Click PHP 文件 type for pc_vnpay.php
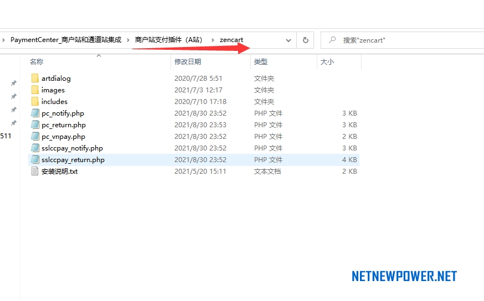484x301 pixels. (x=268, y=137)
